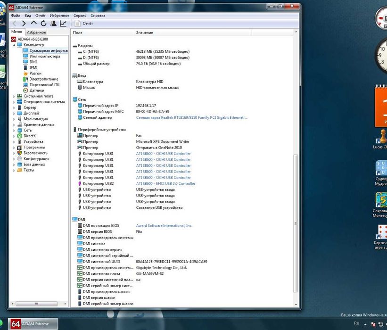Click the Мышь mouse icon

coord(80,87)
